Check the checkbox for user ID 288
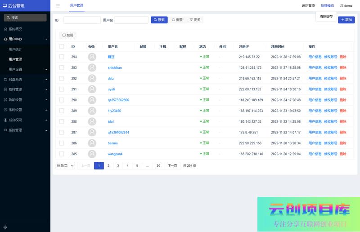Screen dimensions: 360x232 (62, 121)
